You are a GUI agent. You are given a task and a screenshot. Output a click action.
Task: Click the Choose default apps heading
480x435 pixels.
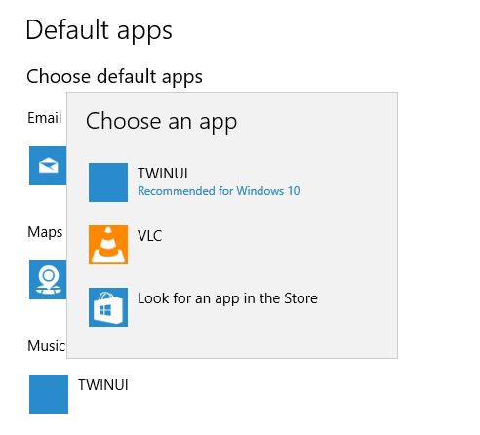(114, 77)
